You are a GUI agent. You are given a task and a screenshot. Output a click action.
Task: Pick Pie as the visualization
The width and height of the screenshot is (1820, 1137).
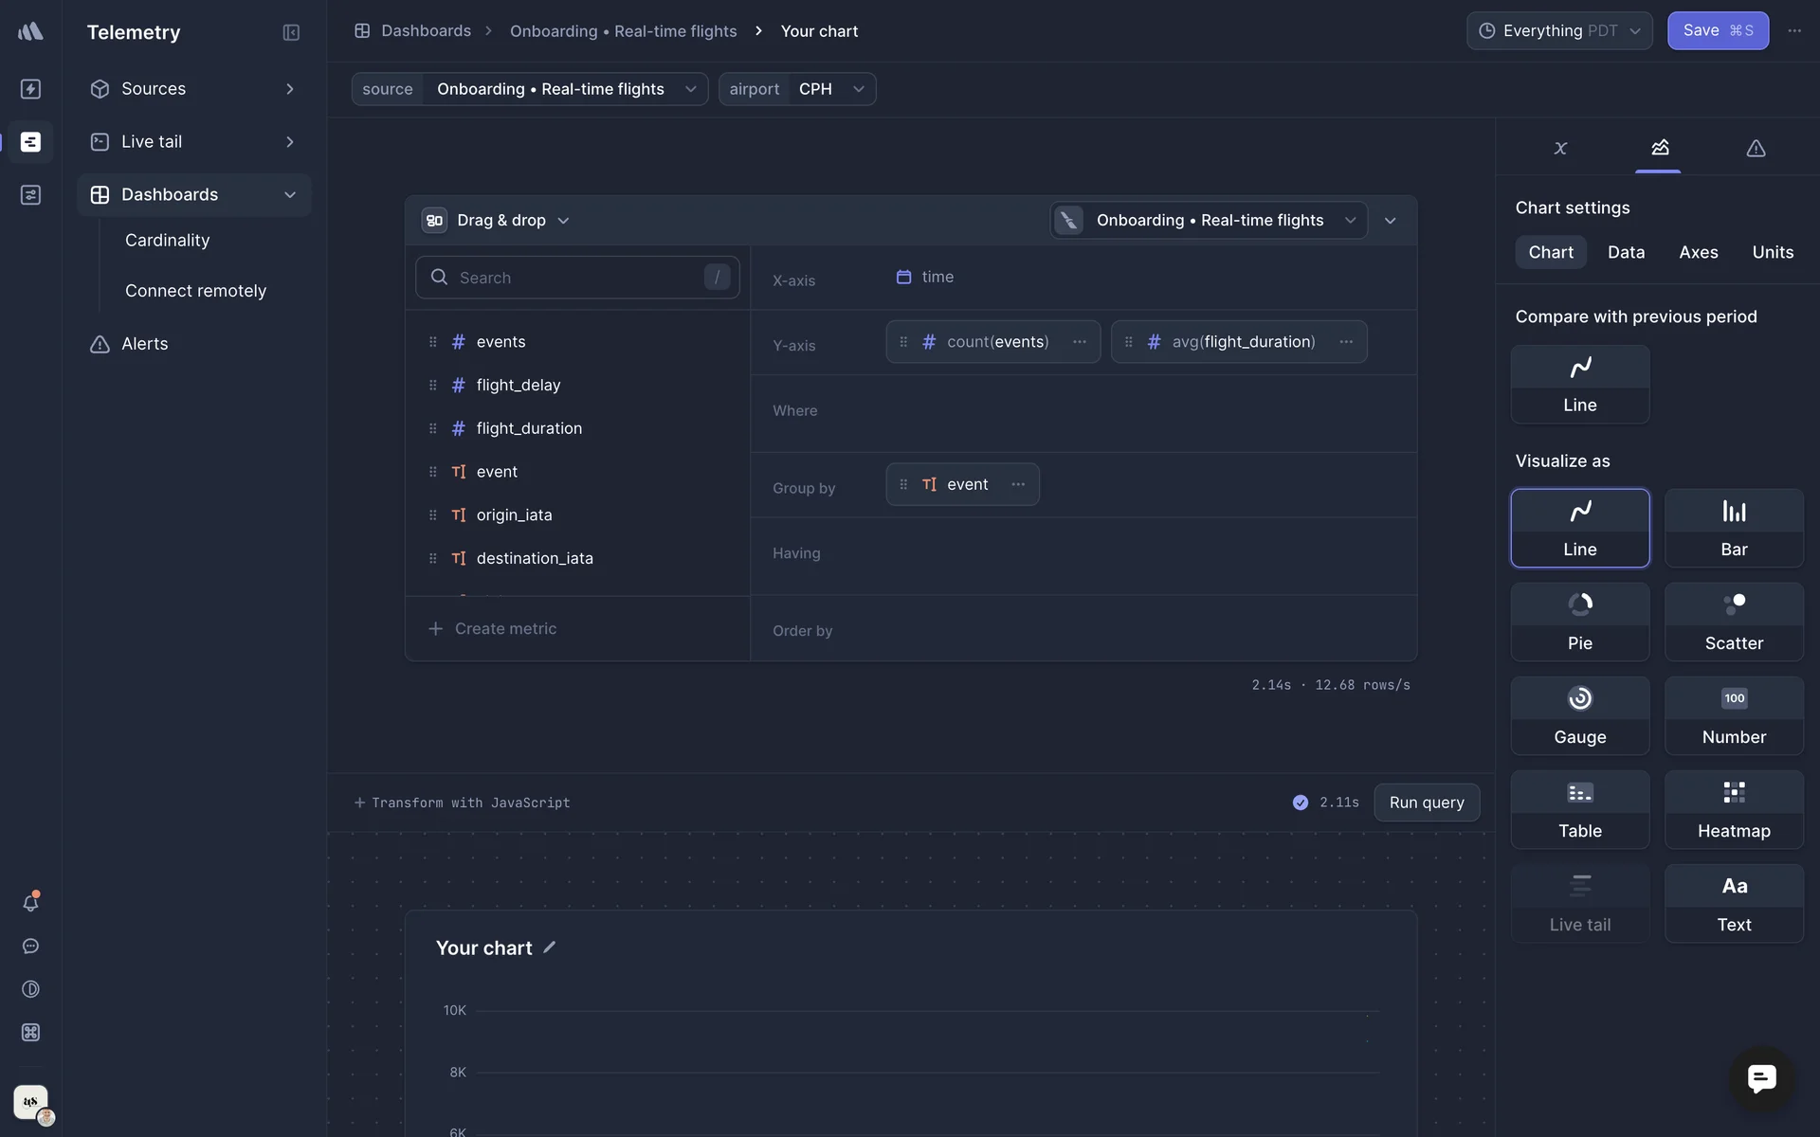click(1579, 622)
